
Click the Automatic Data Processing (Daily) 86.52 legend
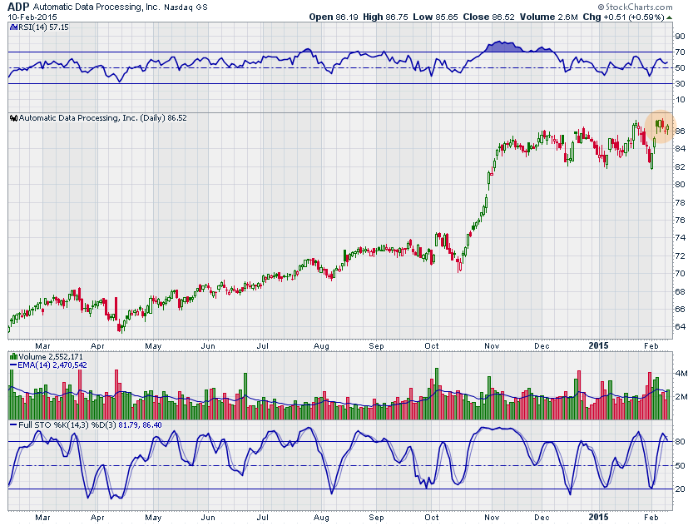102,118
